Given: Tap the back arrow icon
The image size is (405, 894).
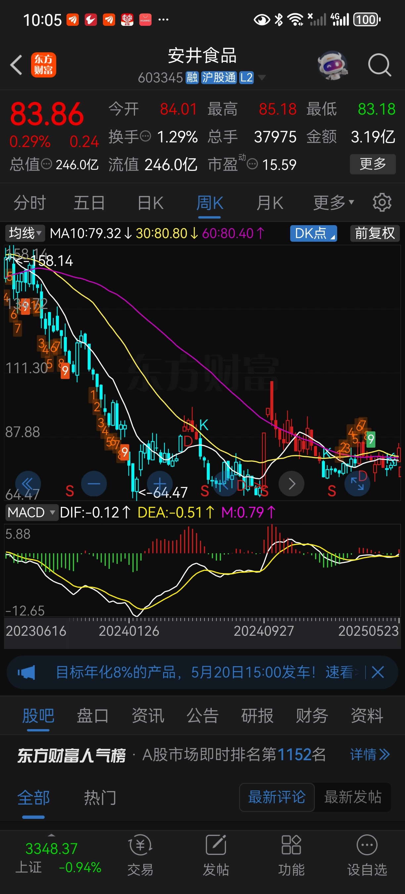Looking at the screenshot, I should [16, 65].
